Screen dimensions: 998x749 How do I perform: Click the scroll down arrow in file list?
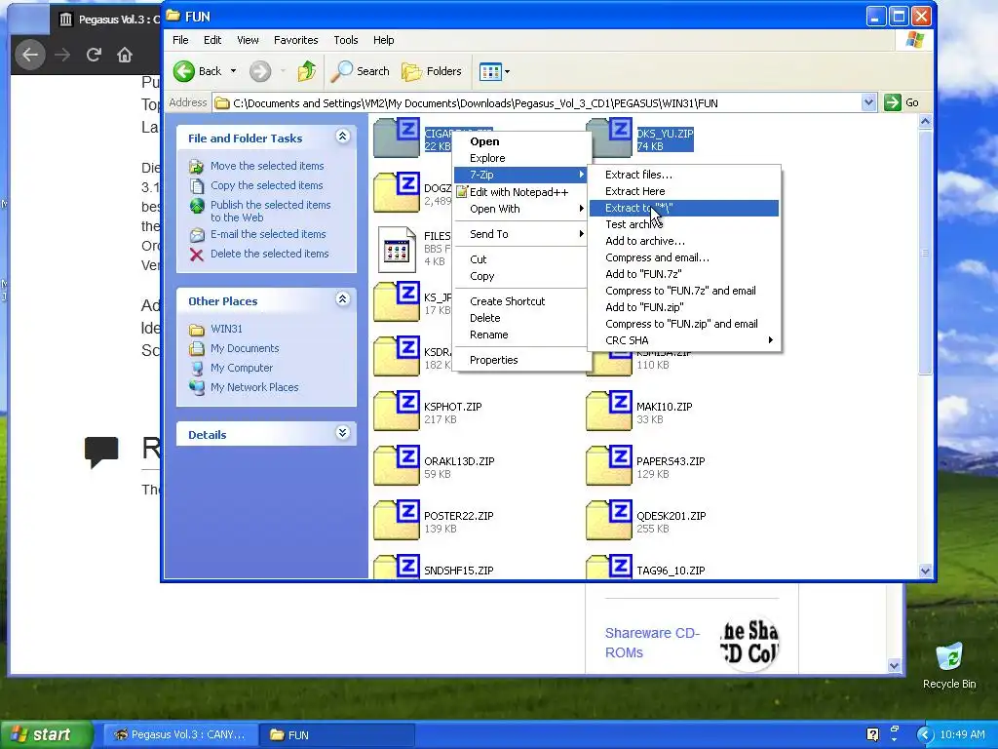click(926, 571)
